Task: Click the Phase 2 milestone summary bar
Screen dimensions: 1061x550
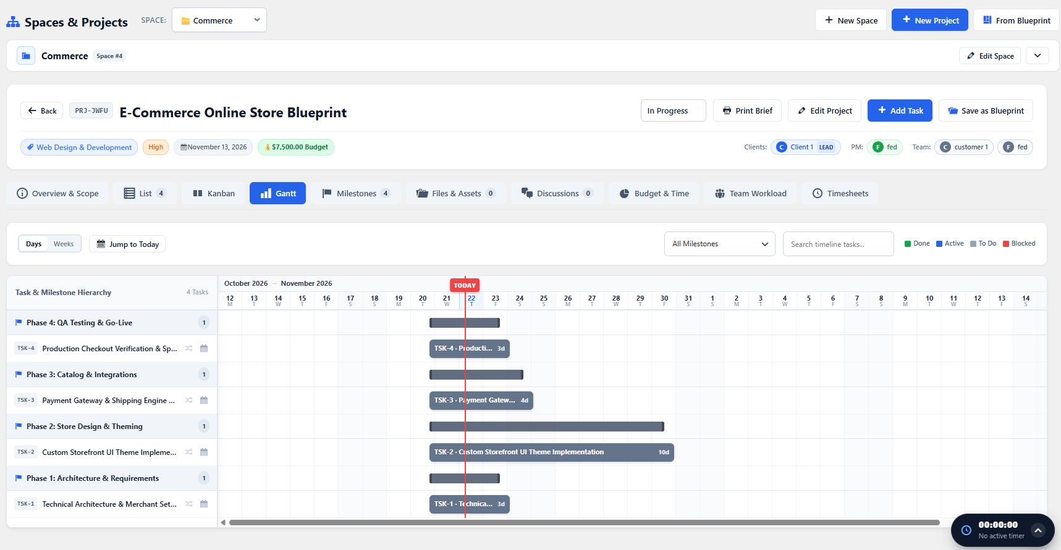Action: (x=547, y=426)
